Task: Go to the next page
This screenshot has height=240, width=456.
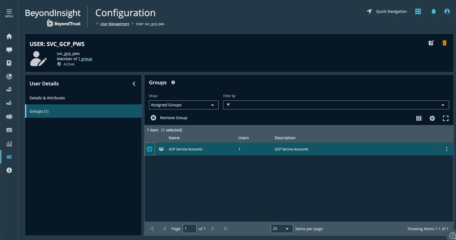Action: 213,229
